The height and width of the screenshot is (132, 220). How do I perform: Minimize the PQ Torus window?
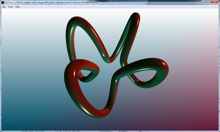pyautogui.click(x=204, y=2)
